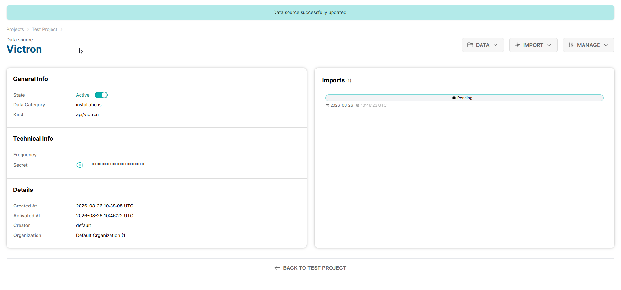Open Test Project breadcrumb link
Screen dimensions: 621x290
click(44, 29)
